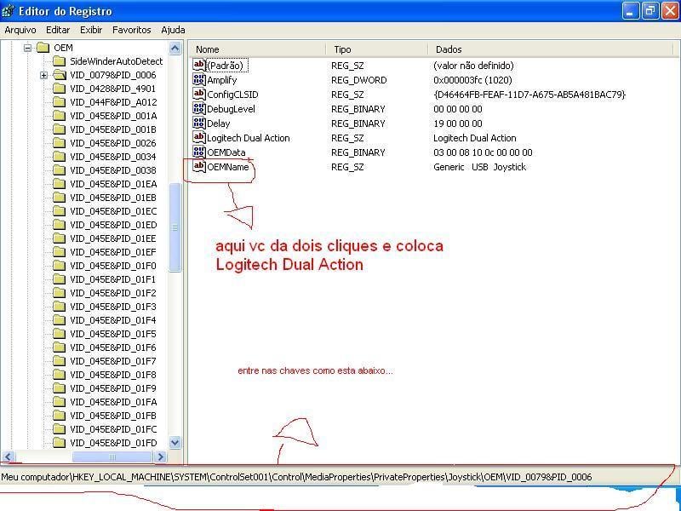Image resolution: width=681 pixels, height=511 pixels.
Task: Select the OEMName string value icon
Action: click(x=199, y=166)
